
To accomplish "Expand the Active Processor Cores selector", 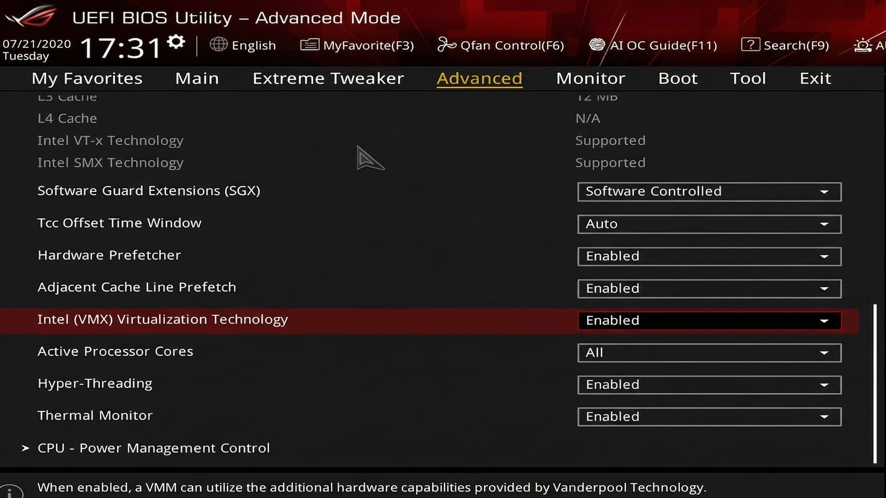I will click(x=709, y=353).
